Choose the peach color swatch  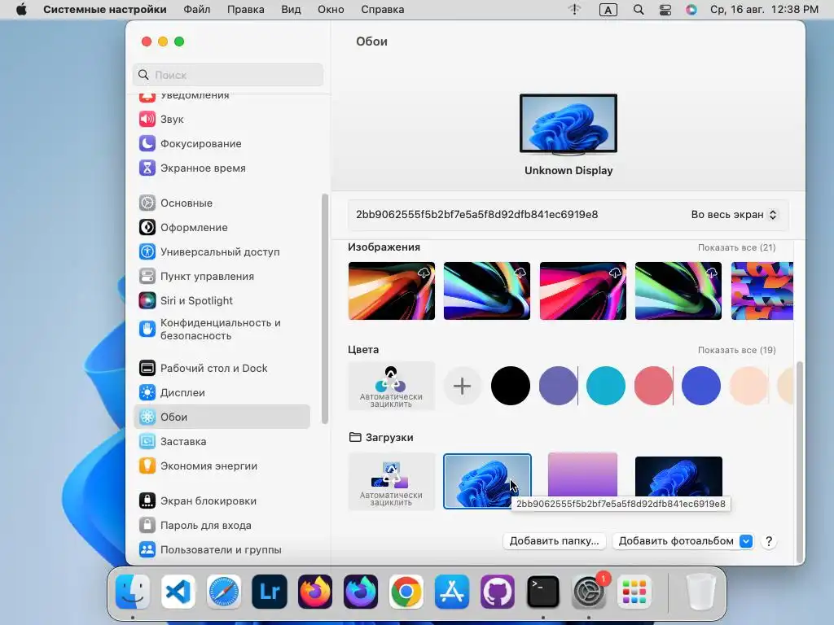point(748,386)
